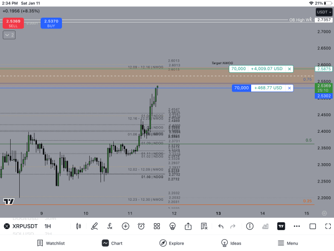Tap the TradingView logo toolbar button
334x251 pixels.
click(x=281, y=226)
